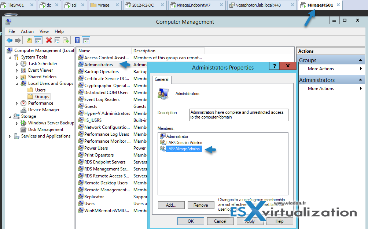Click the Cancel button
Image resolution: width=368 pixels, height=229 pixels.
pos(220,221)
